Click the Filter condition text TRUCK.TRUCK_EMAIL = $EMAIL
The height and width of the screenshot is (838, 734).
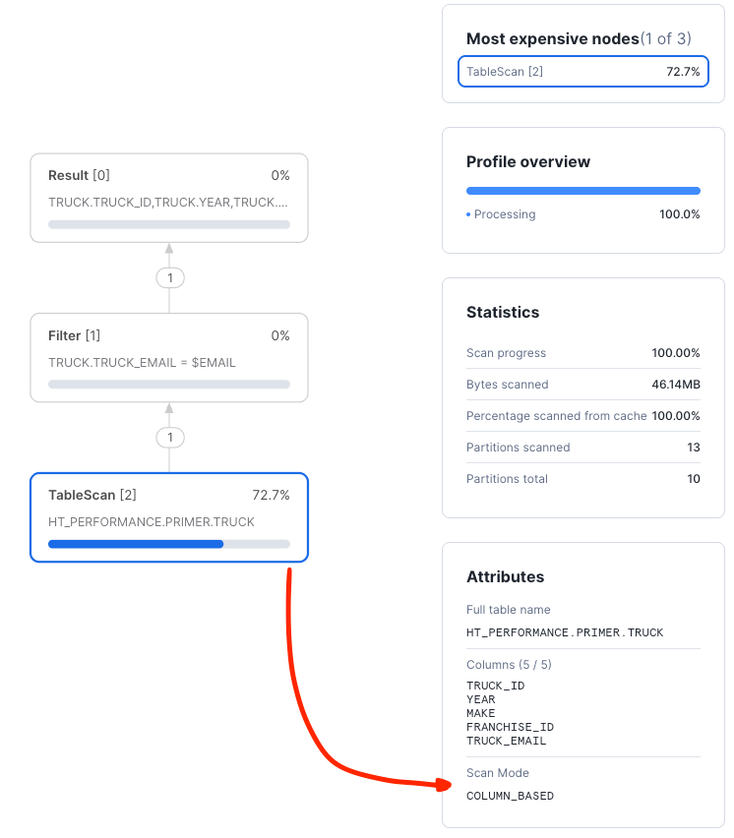click(x=142, y=363)
